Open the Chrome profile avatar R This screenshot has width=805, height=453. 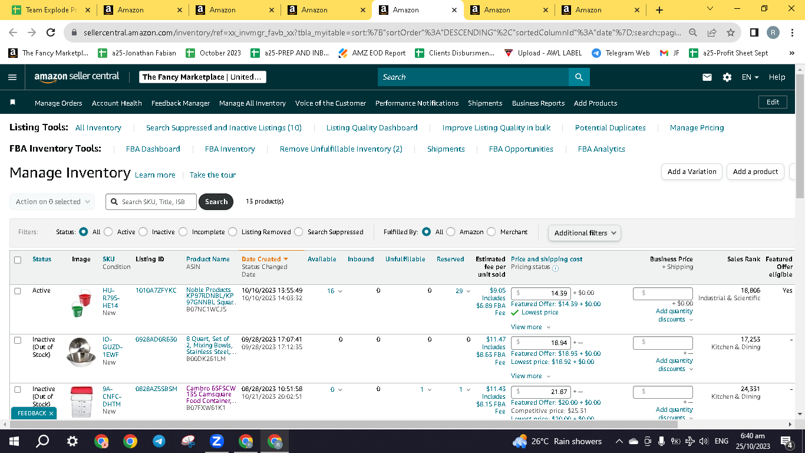(x=773, y=32)
